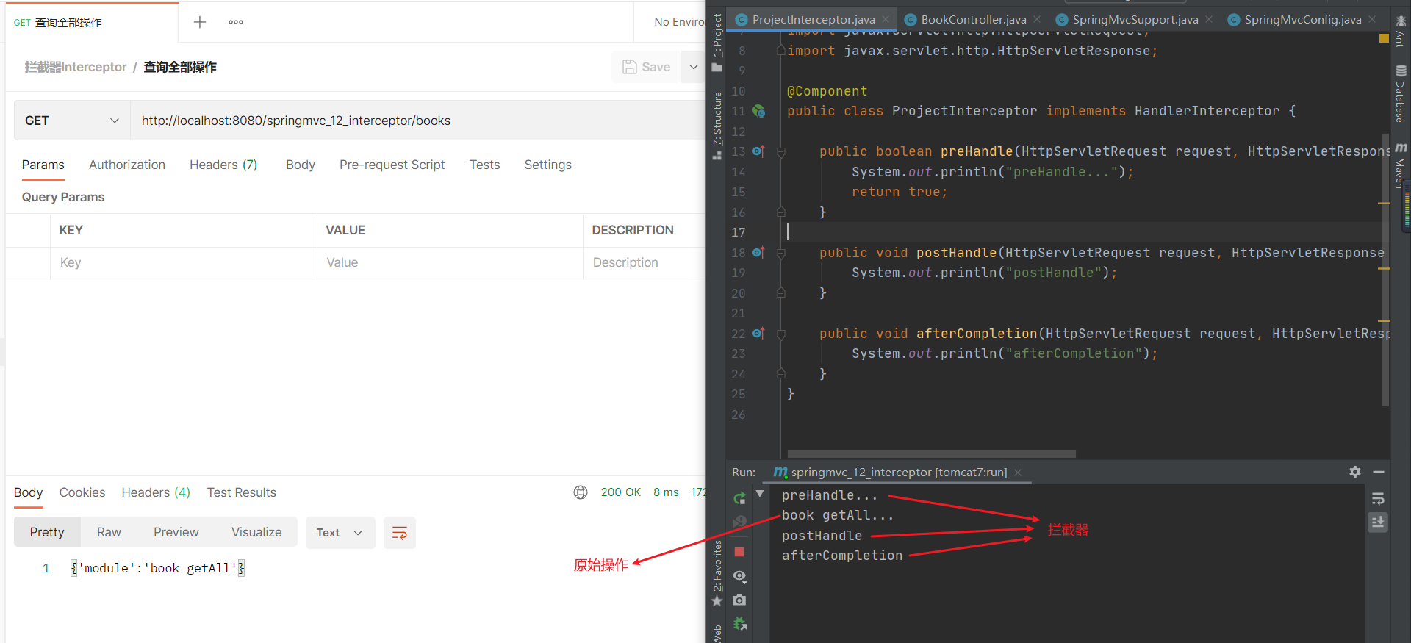Stop the running tomcat7 process
Image resolution: width=1411 pixels, height=643 pixels.
[739, 552]
